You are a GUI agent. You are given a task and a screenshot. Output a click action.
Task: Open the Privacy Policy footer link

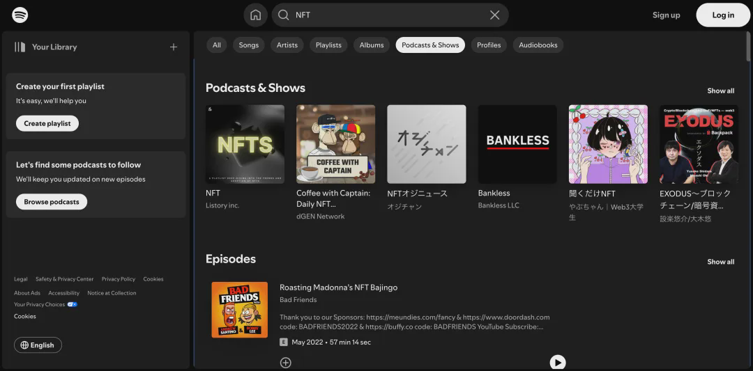[118, 279]
